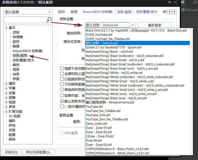Click the skin list scrollbar
Viewport: 198px width, 160px height.
[x=191, y=92]
